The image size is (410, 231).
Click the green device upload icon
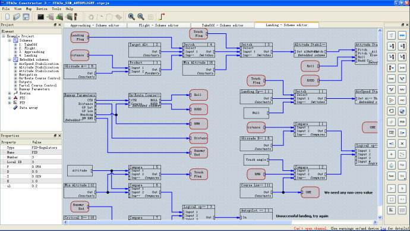59,17
